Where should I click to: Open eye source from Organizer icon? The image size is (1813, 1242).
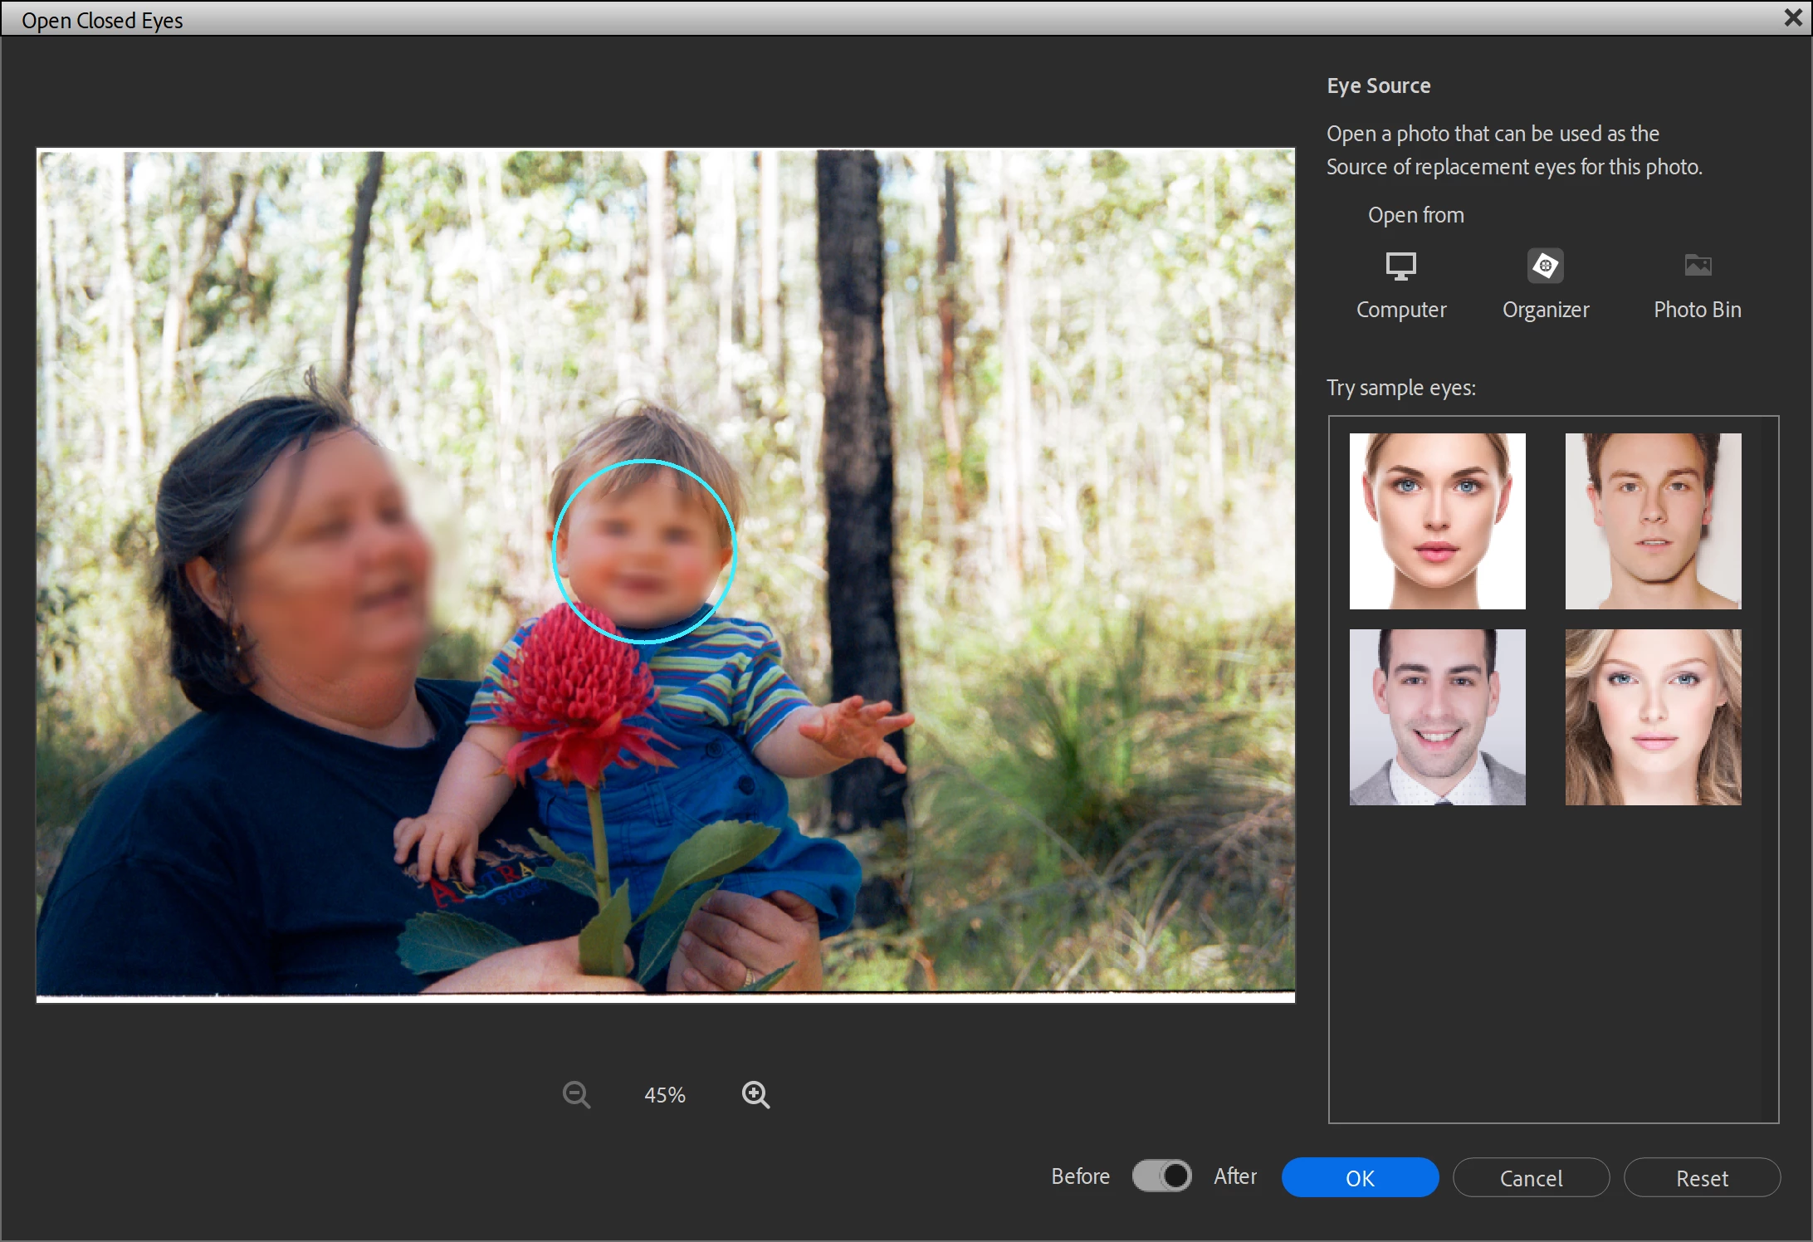1545,266
